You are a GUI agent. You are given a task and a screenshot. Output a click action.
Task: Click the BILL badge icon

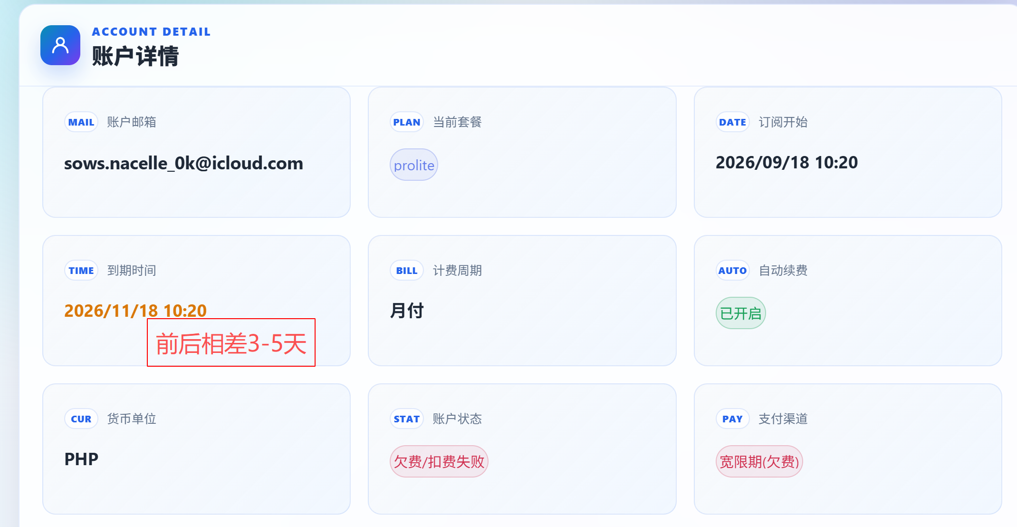(407, 271)
